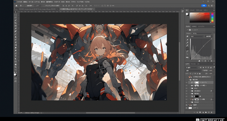Open the layer blend mode dropdown

tap(194, 70)
